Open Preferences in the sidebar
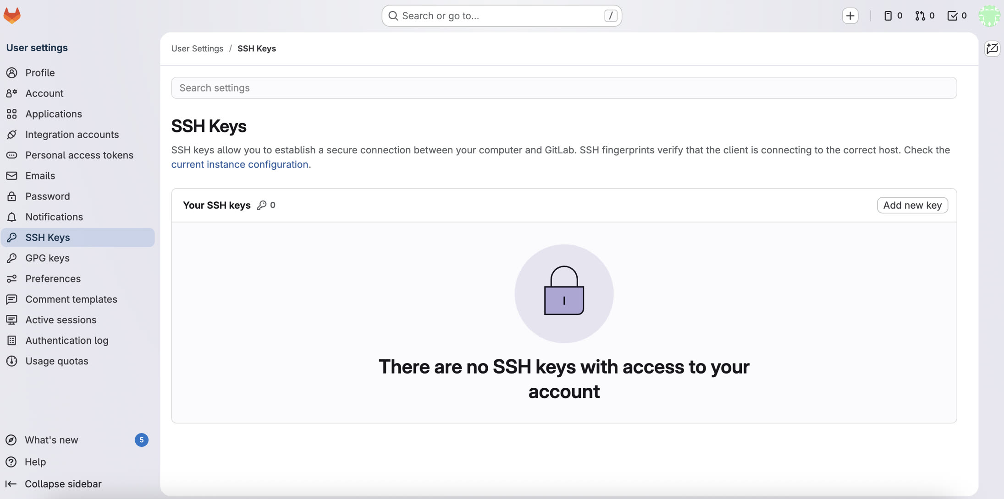Screen dimensions: 1004x499 click(x=53, y=278)
